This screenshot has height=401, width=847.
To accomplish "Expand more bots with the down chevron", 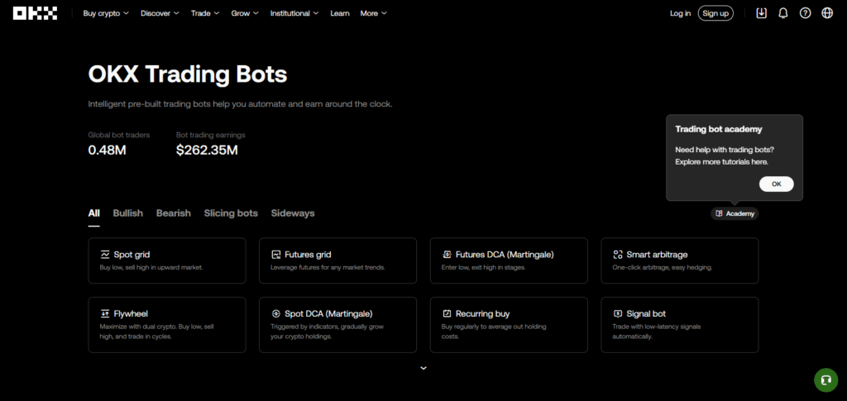I will 423,368.
